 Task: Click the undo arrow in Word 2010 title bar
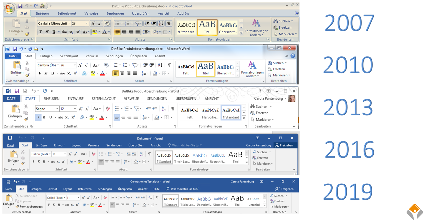(21, 49)
